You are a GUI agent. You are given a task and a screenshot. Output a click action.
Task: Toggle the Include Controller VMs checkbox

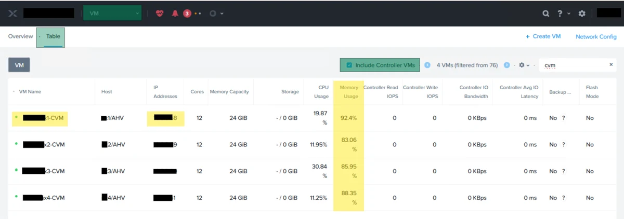349,65
